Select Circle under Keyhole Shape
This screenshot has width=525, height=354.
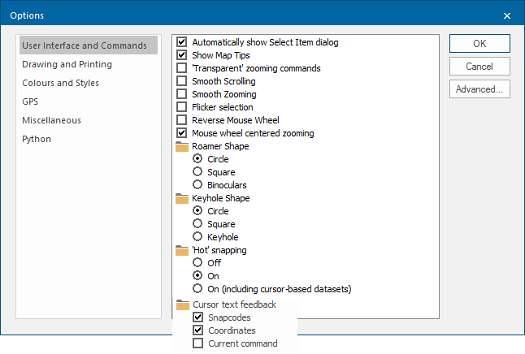pyautogui.click(x=197, y=210)
